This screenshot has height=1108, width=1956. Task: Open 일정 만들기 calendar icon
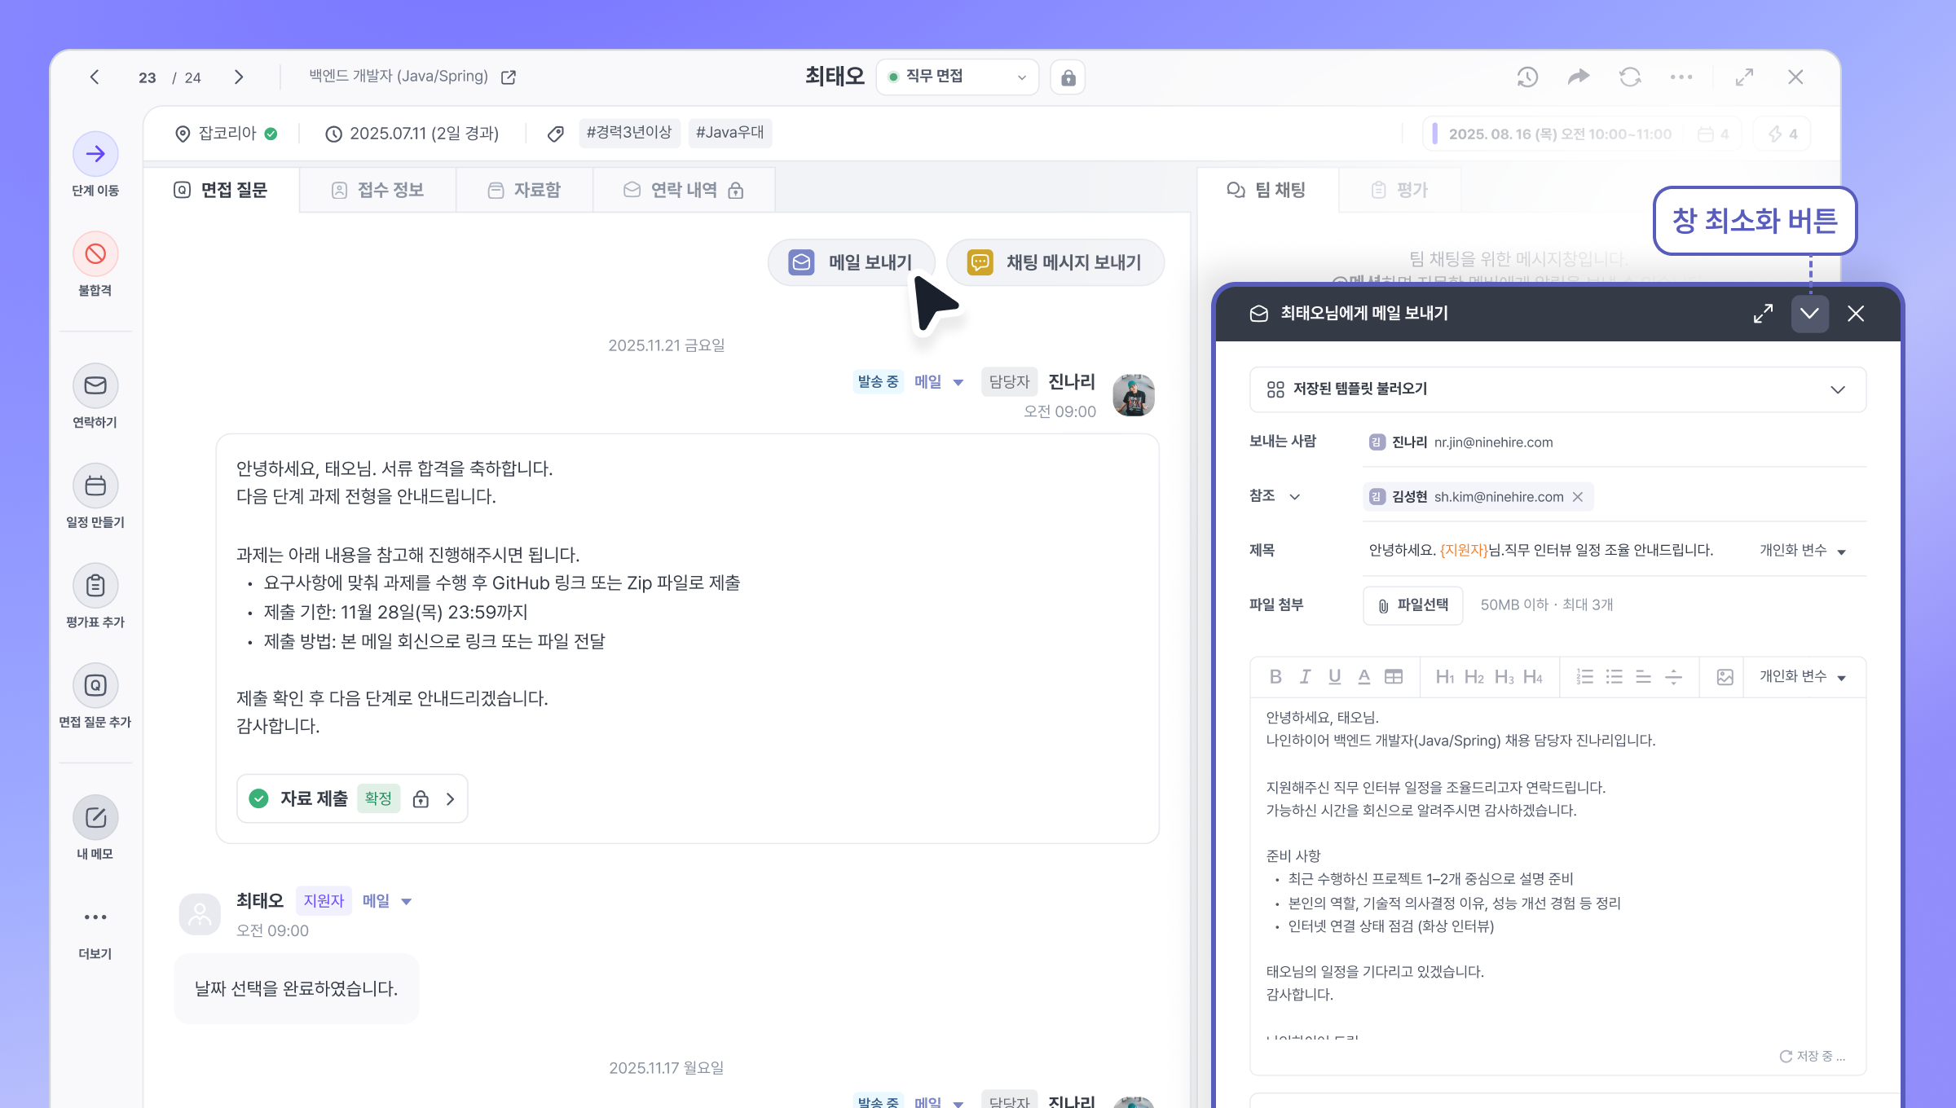(95, 486)
